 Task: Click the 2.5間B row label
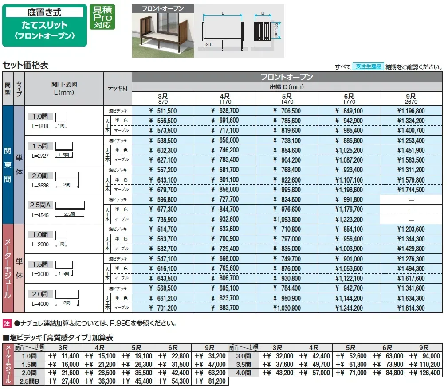pos(29,381)
